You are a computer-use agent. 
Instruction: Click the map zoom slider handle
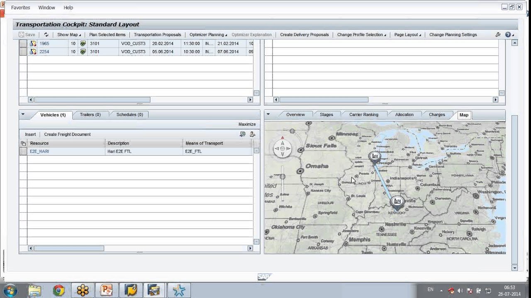click(x=283, y=177)
